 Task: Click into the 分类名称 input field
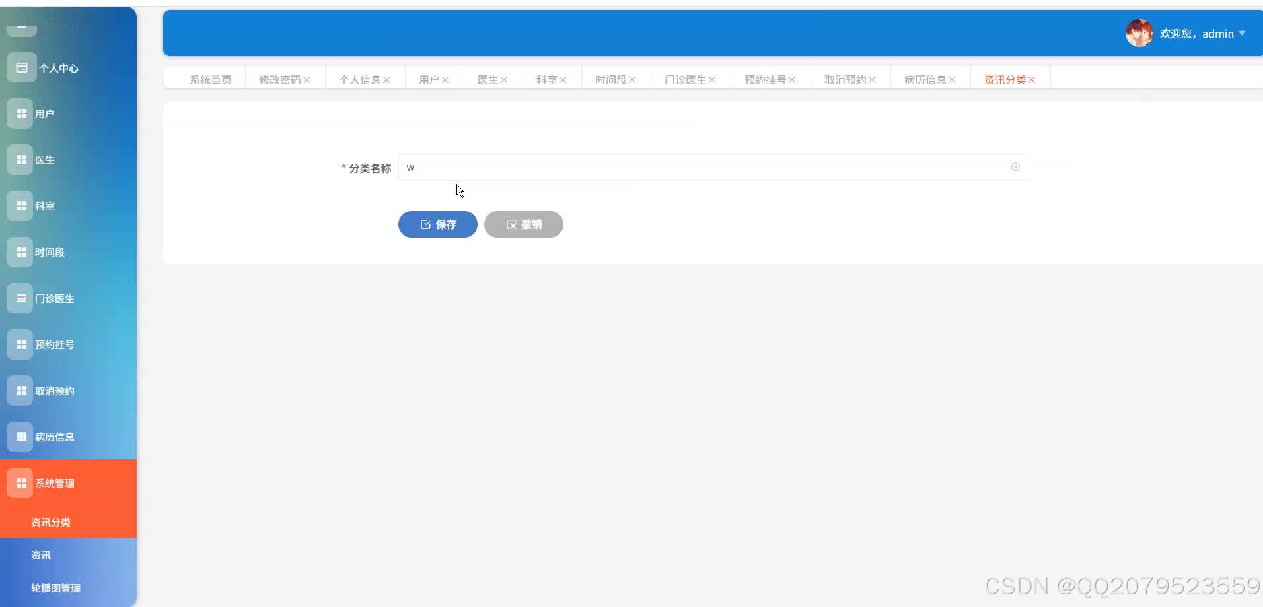pyautogui.click(x=712, y=168)
